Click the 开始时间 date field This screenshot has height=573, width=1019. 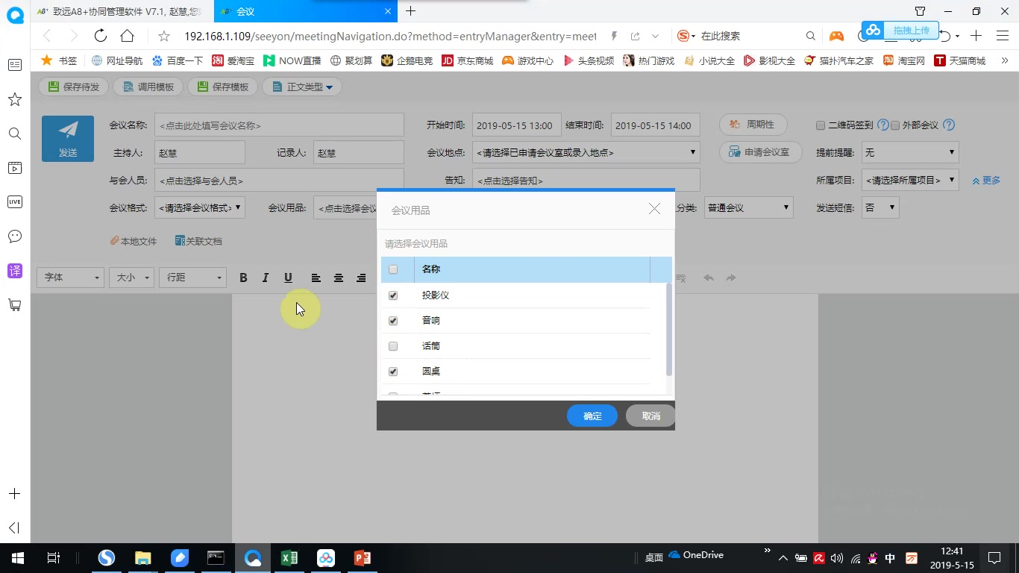516,125
